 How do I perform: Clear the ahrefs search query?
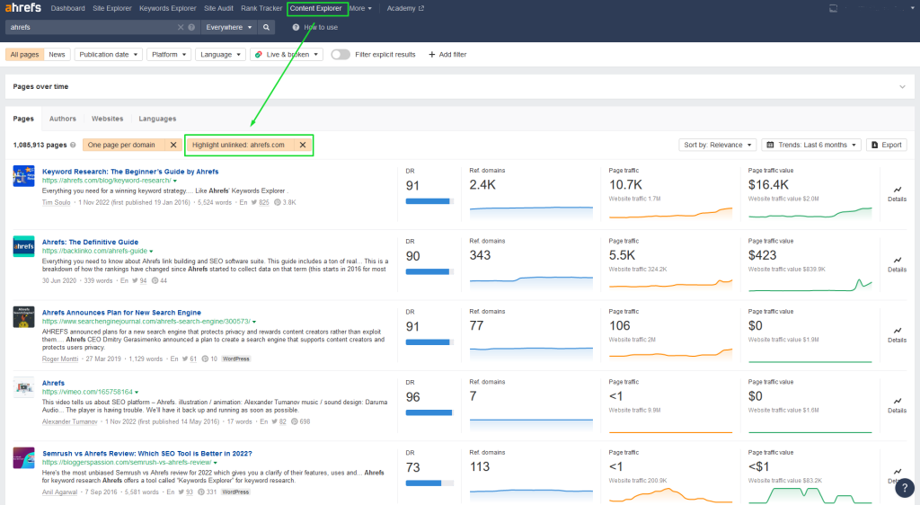181,27
